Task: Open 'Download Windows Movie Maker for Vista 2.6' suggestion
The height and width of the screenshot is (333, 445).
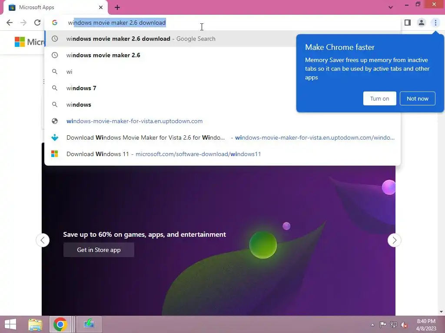Action: [x=222, y=137]
